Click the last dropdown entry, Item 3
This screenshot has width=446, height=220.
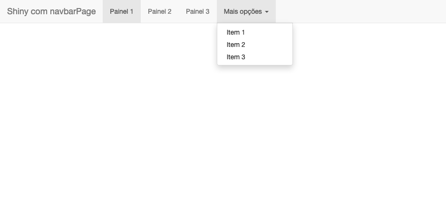click(x=236, y=57)
